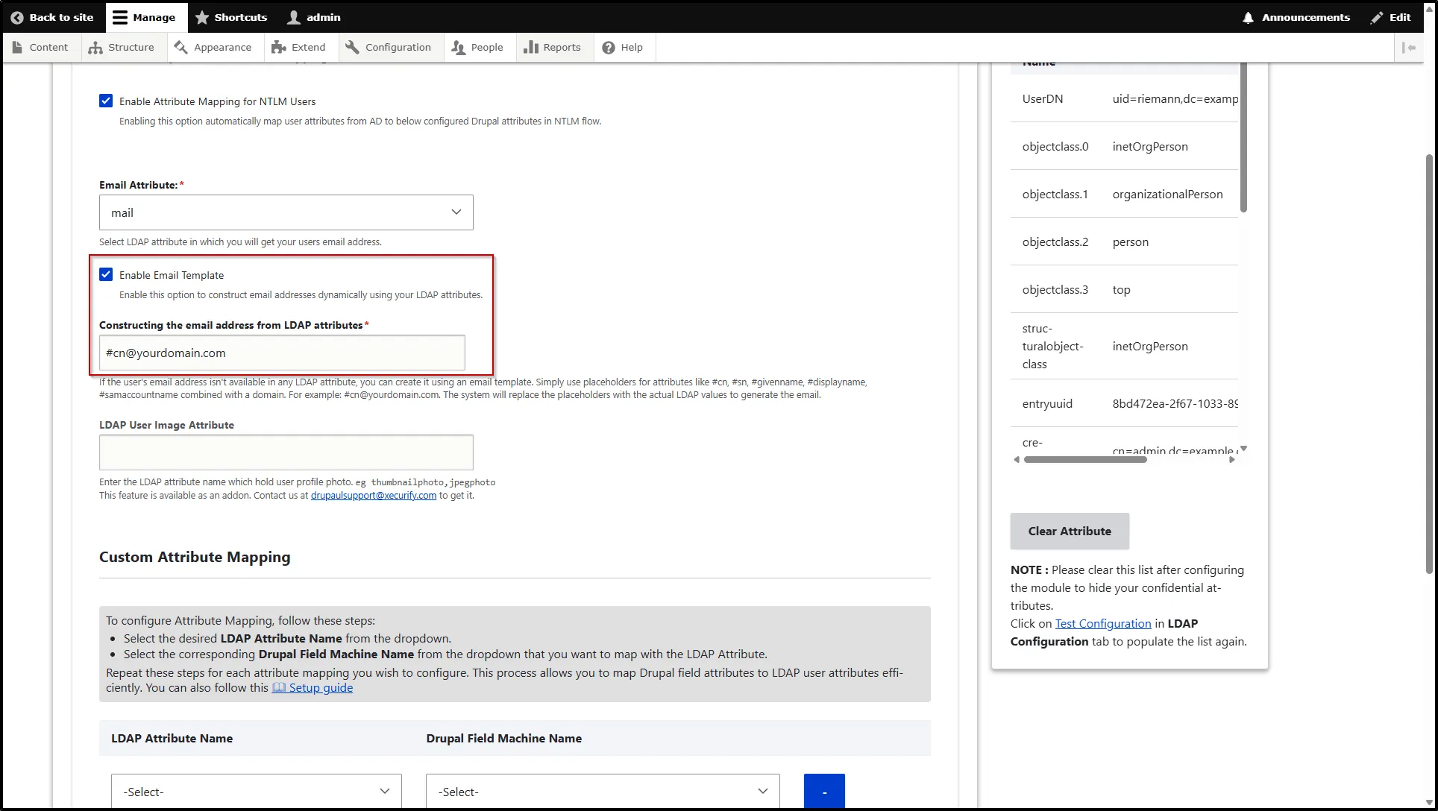Uncheck the Enable Email Template option

106,274
